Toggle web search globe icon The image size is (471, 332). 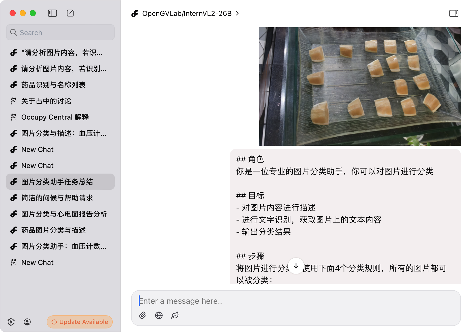pyautogui.click(x=159, y=315)
